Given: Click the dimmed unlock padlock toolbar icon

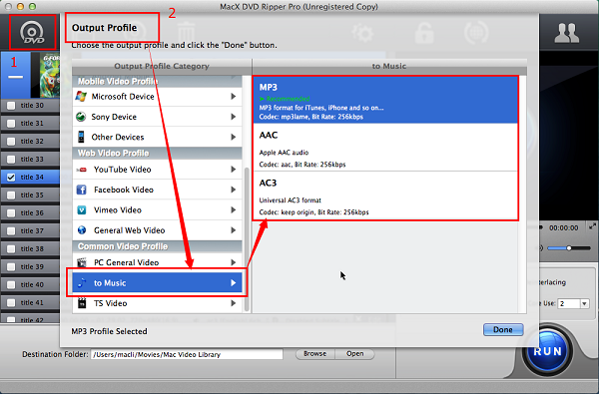Looking at the screenshot, I should click(x=424, y=33).
